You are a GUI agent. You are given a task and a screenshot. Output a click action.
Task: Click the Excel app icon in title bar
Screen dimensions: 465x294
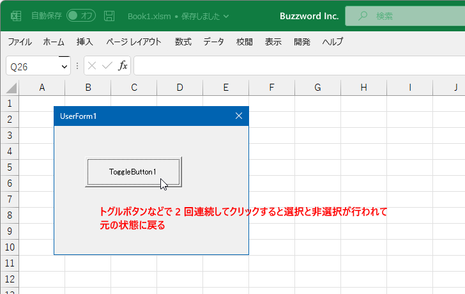coord(16,16)
